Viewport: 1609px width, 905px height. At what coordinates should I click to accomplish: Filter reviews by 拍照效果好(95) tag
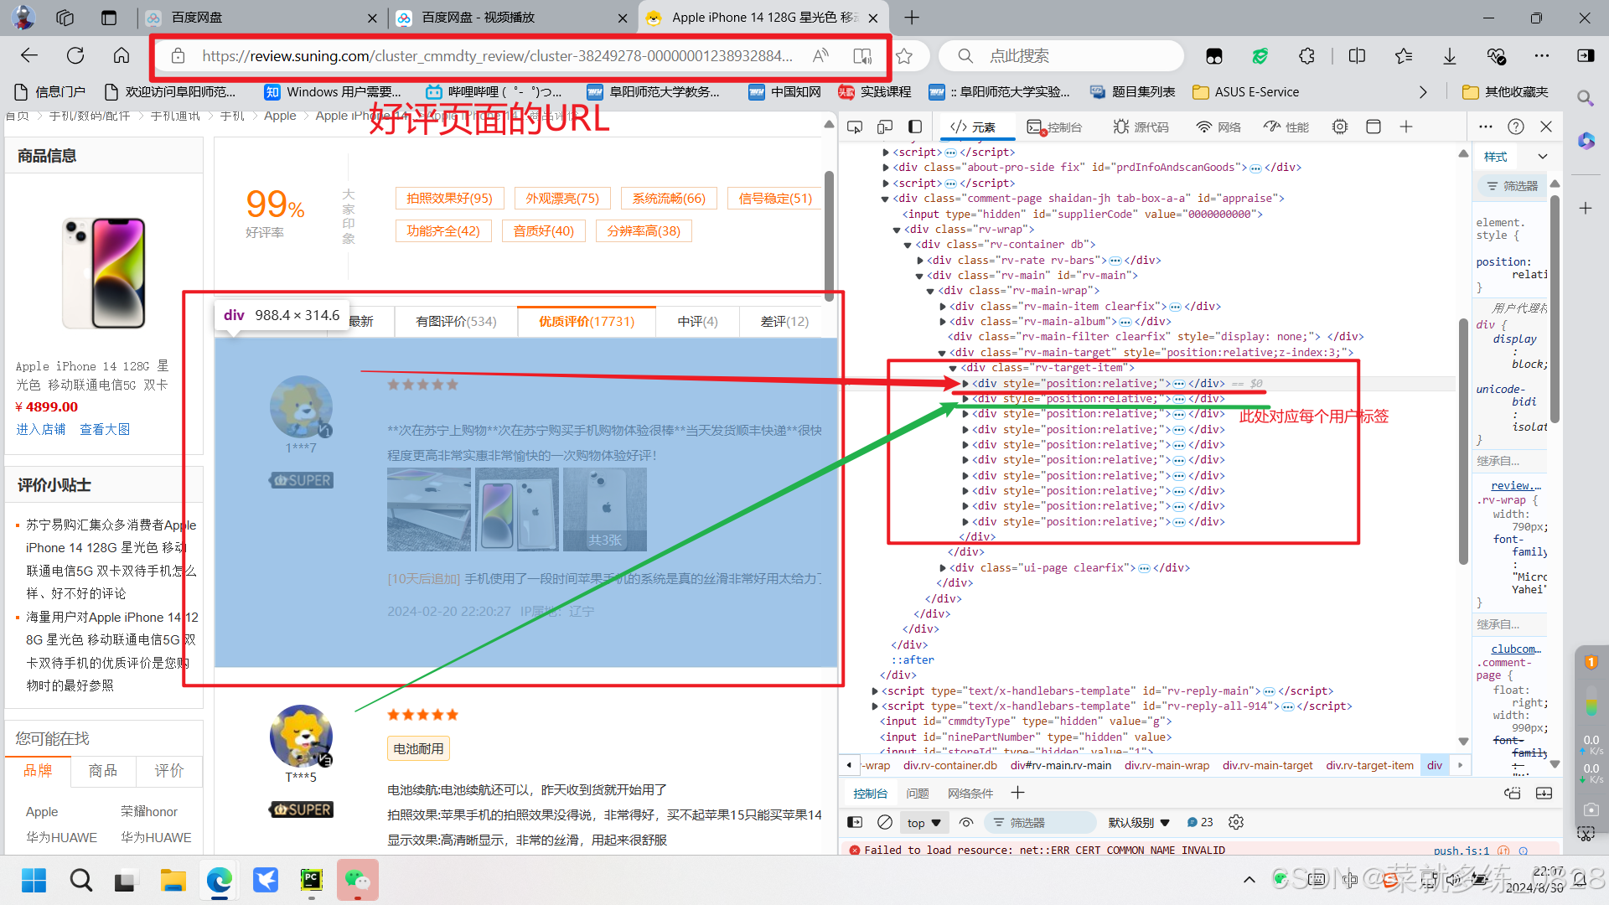click(449, 199)
